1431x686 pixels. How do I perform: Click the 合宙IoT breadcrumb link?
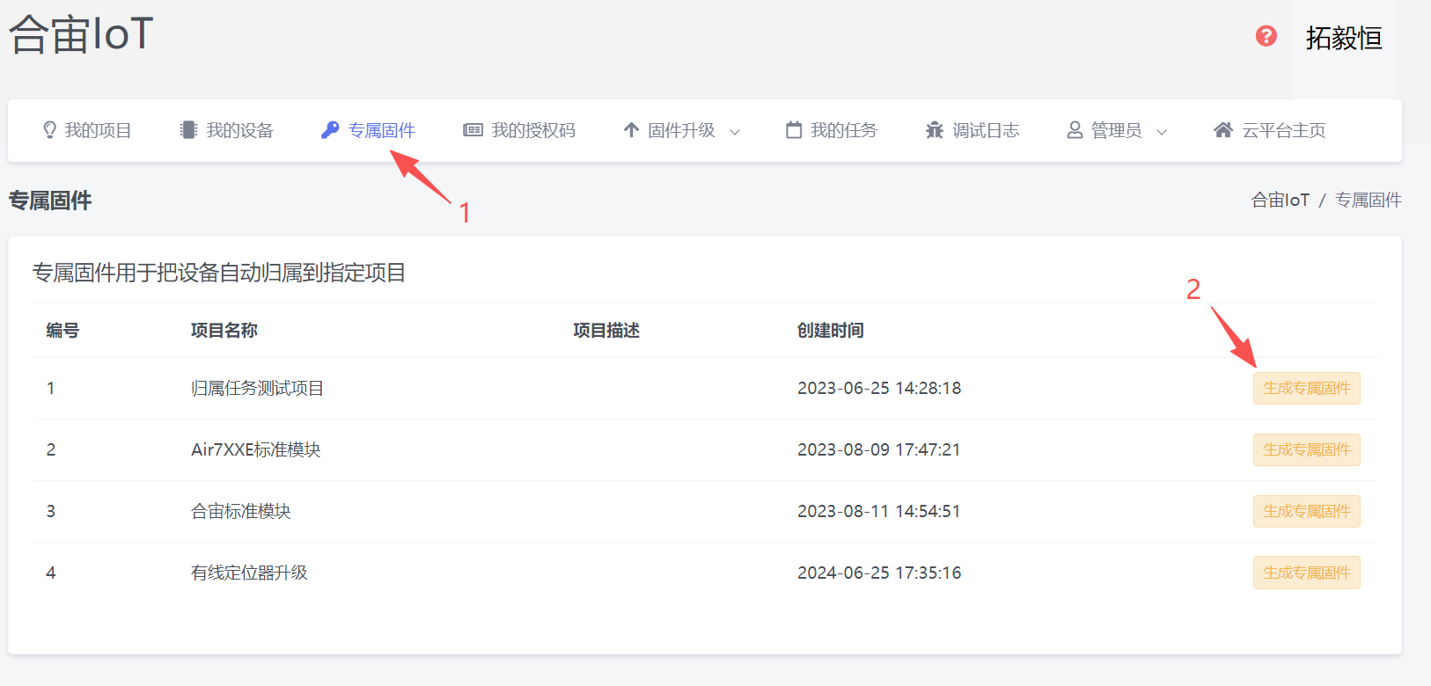click(x=1280, y=200)
